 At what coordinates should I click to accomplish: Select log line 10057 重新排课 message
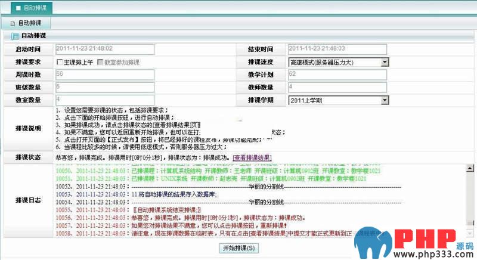tap(171, 226)
